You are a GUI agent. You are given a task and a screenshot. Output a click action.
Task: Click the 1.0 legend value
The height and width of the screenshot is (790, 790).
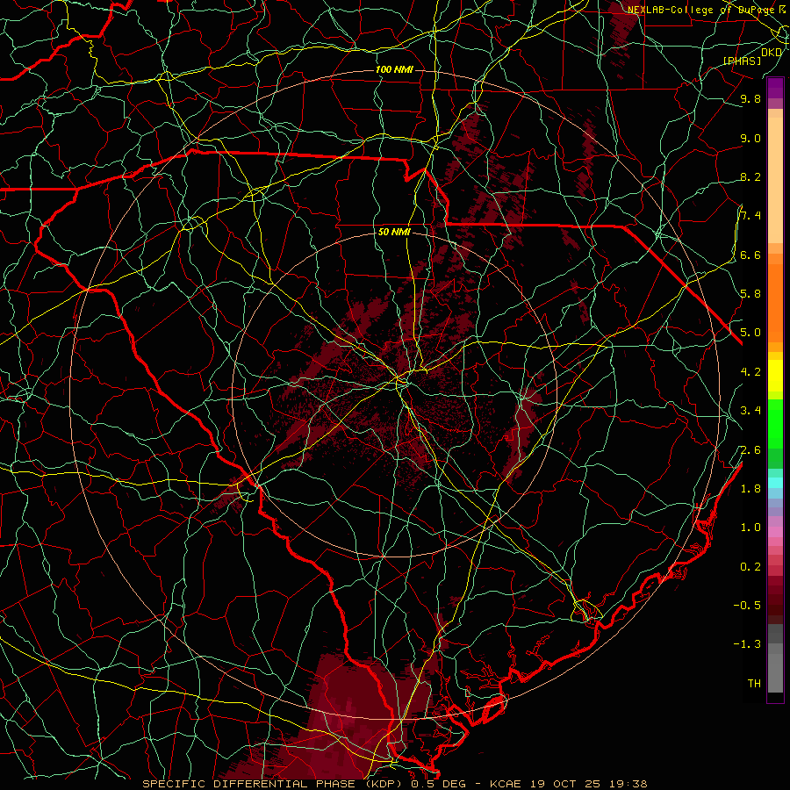click(x=750, y=528)
